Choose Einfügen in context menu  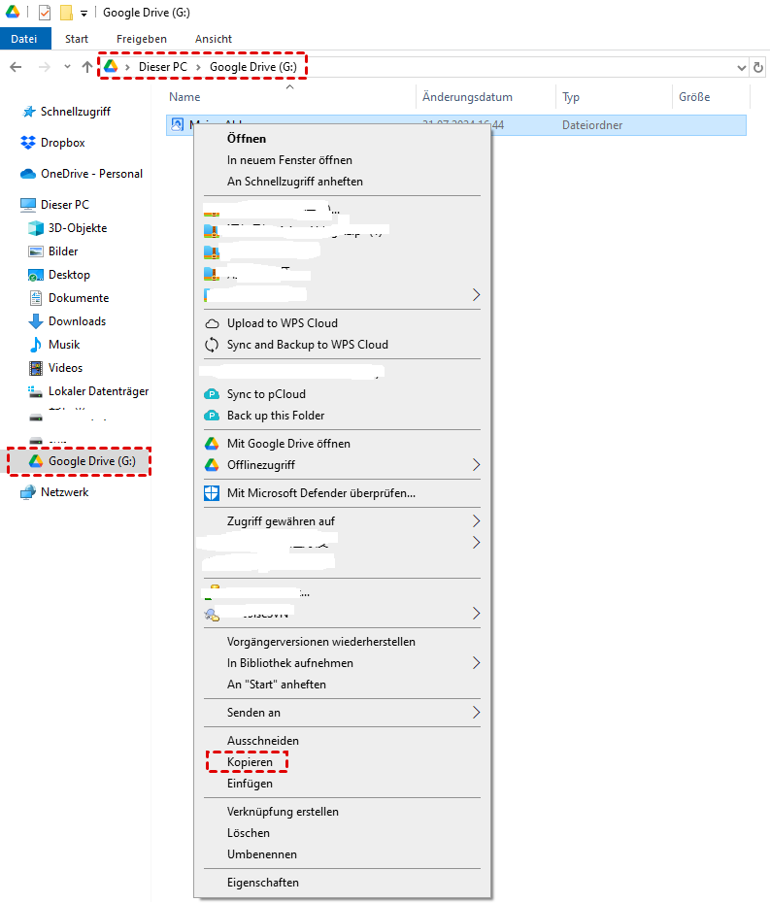click(x=250, y=784)
